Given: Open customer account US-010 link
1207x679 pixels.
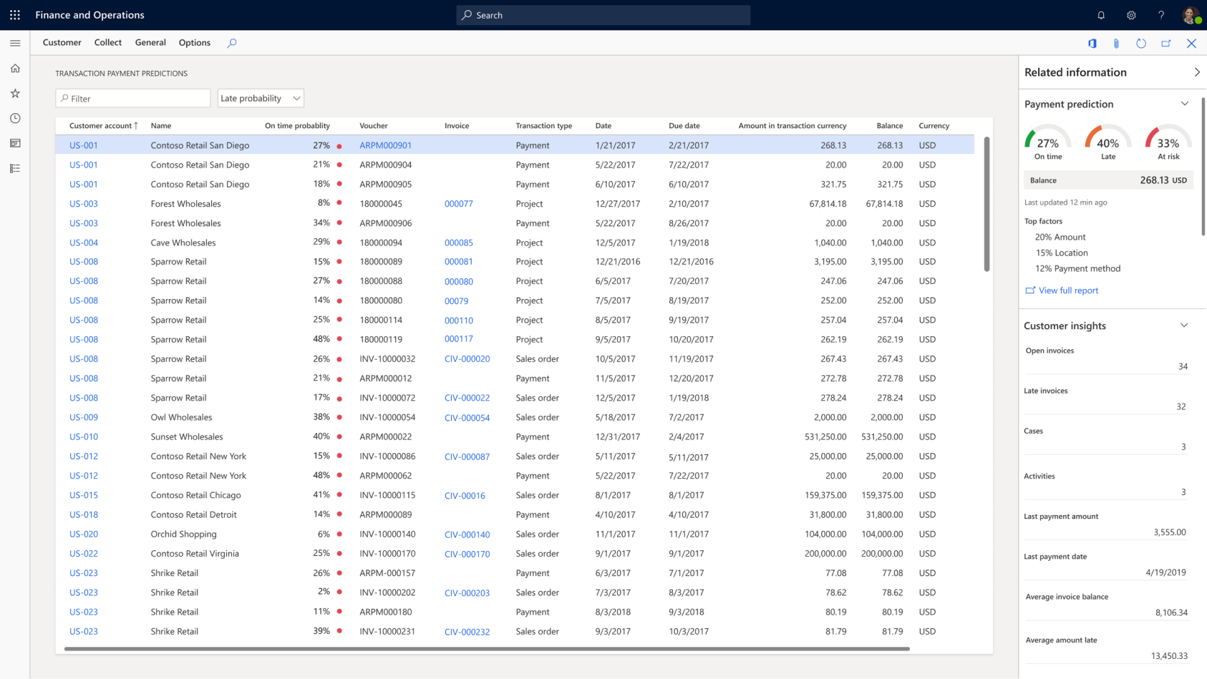Looking at the screenshot, I should click(x=84, y=436).
